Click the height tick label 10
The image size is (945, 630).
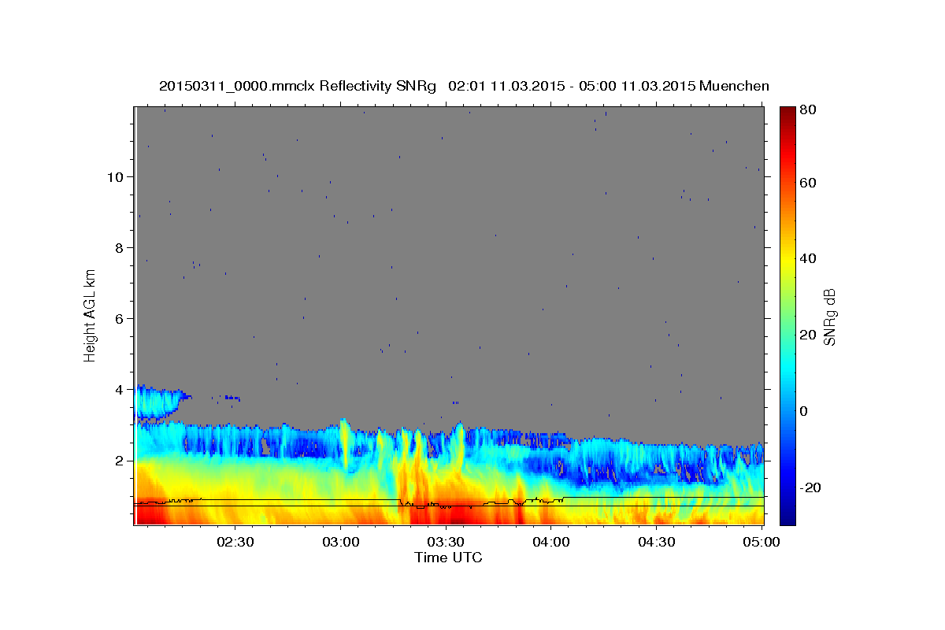click(x=116, y=177)
